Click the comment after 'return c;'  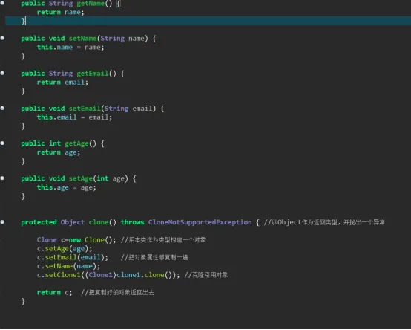[117, 292]
